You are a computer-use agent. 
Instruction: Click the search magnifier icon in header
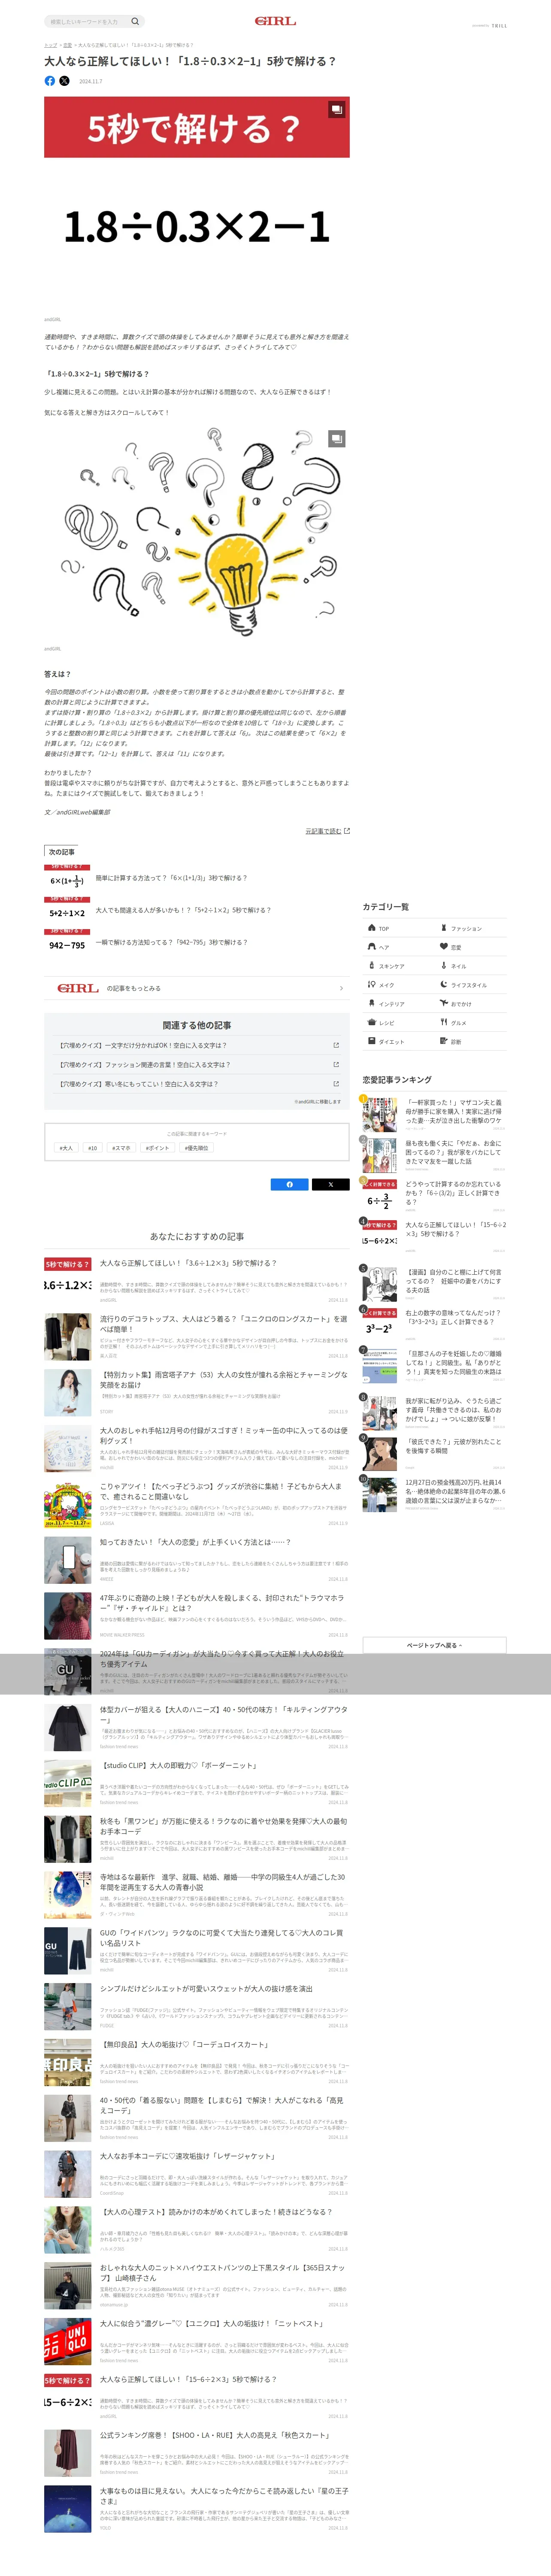pyautogui.click(x=135, y=21)
